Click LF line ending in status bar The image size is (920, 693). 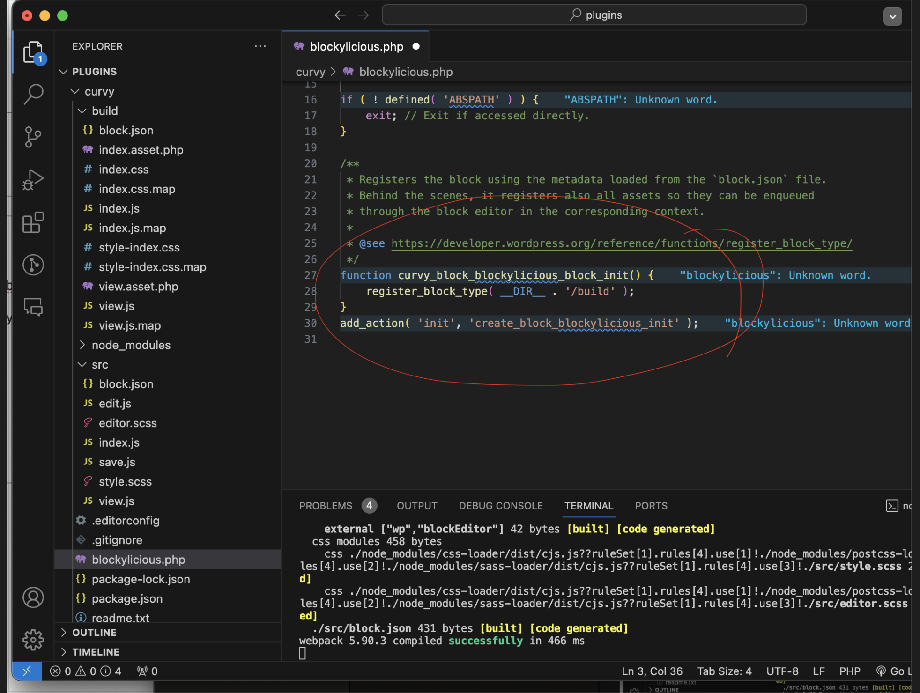pos(819,671)
